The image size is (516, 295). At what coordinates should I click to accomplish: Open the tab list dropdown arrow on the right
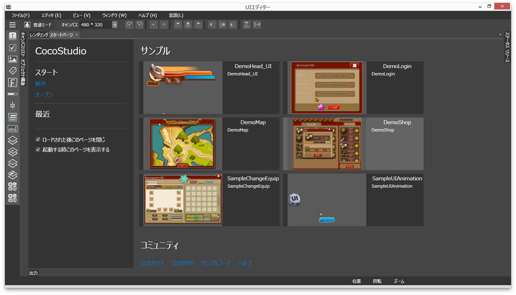tap(500, 35)
